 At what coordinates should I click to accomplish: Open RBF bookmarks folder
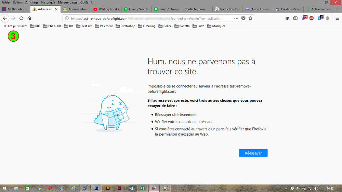(35, 26)
